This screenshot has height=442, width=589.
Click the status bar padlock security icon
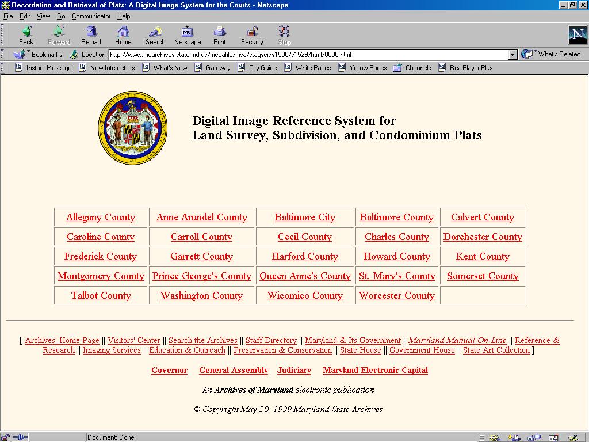click(5, 437)
